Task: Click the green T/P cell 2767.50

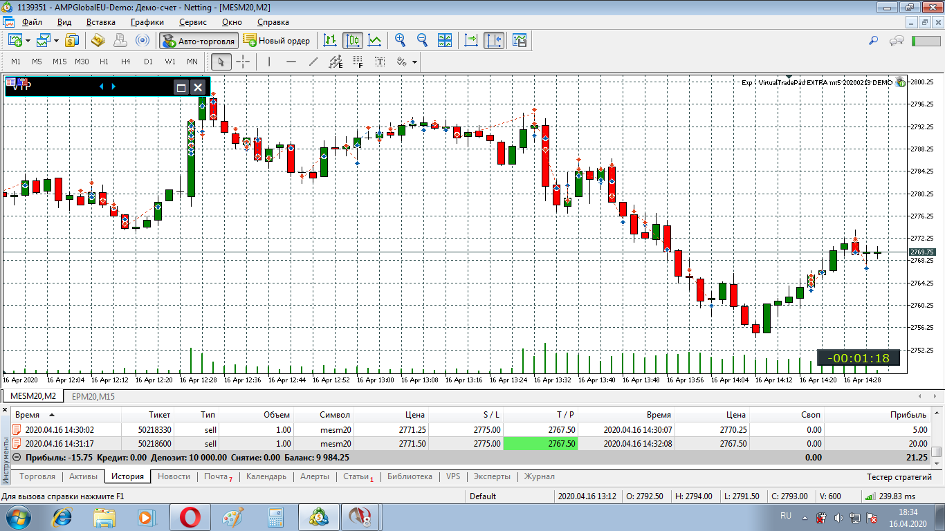Action: tap(540, 444)
